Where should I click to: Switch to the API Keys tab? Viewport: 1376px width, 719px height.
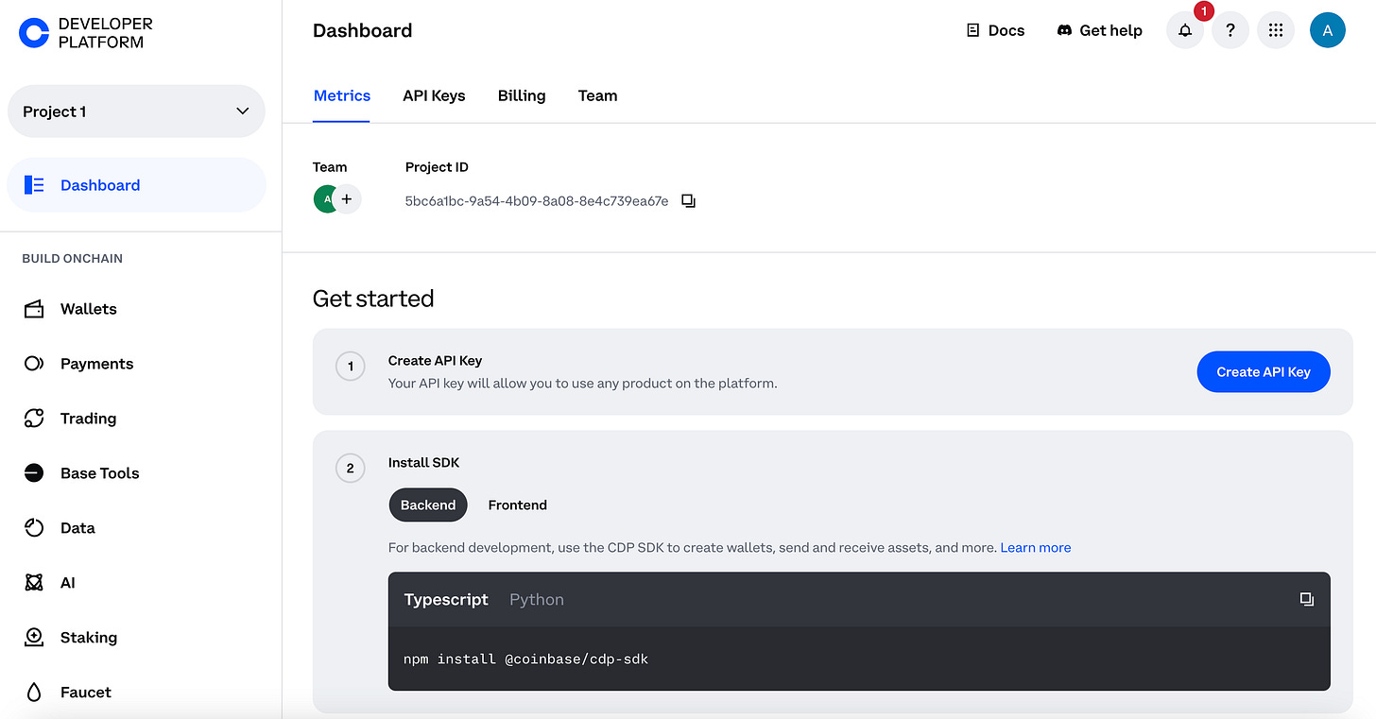tap(434, 95)
